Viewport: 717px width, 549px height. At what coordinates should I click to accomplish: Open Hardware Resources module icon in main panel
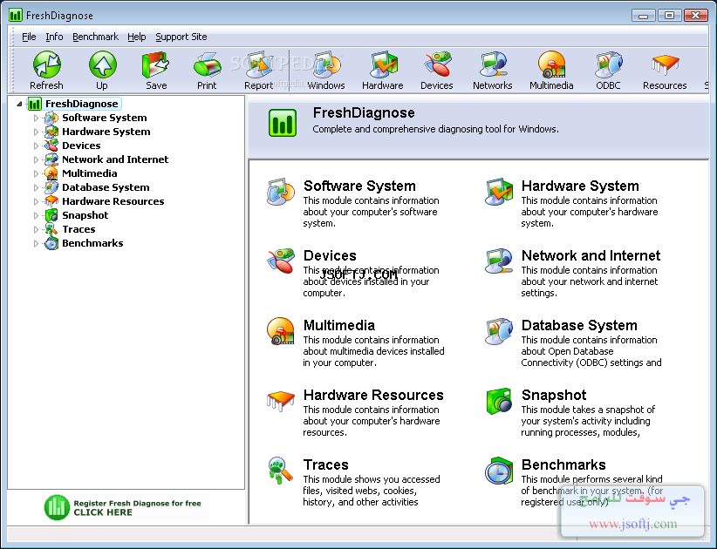281,401
